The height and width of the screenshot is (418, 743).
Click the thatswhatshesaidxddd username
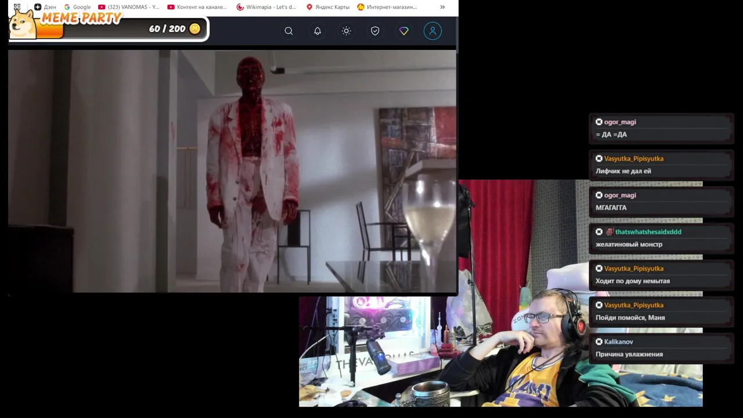point(648,232)
